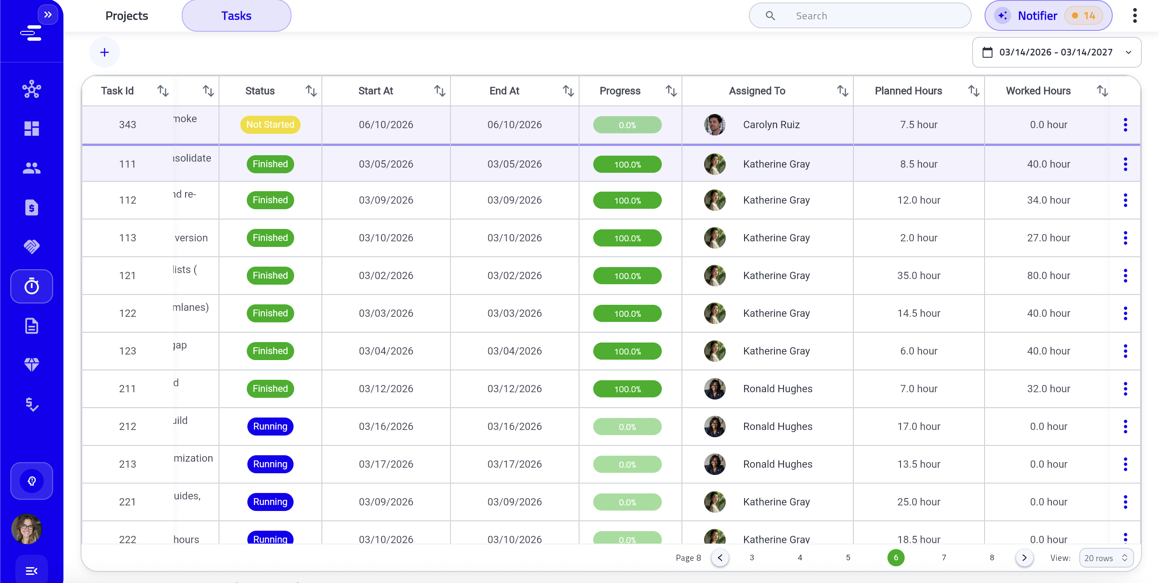Open the documents report icon in sidebar
The height and width of the screenshot is (583, 1159).
click(31, 325)
